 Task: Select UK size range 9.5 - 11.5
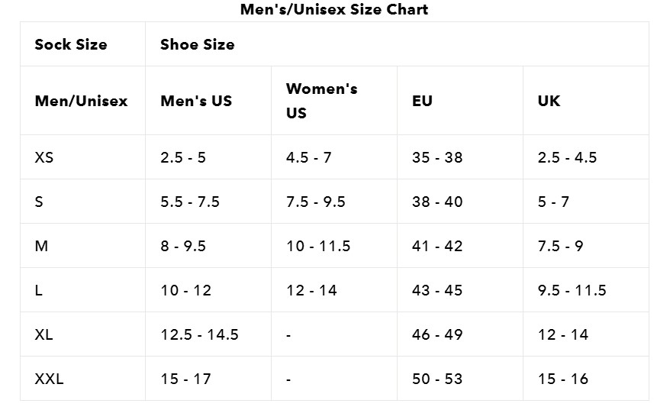[x=572, y=290]
